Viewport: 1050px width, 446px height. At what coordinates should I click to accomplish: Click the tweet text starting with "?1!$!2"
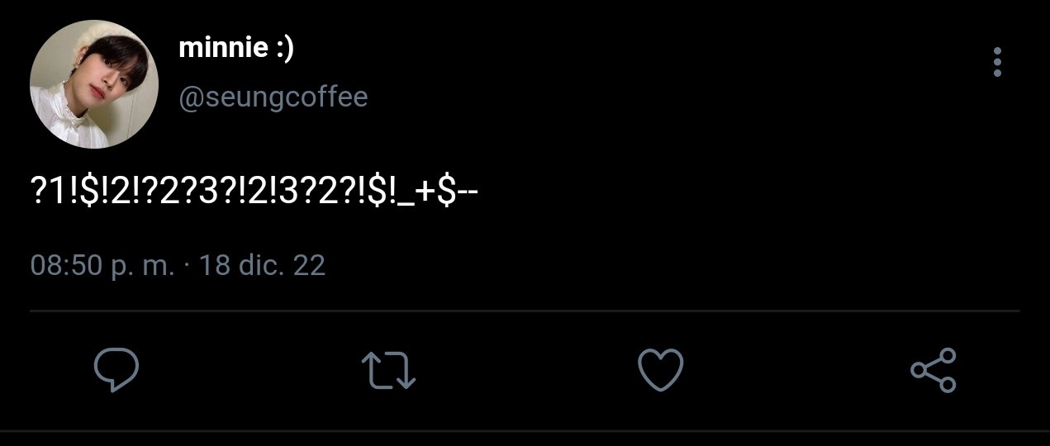click(255, 192)
